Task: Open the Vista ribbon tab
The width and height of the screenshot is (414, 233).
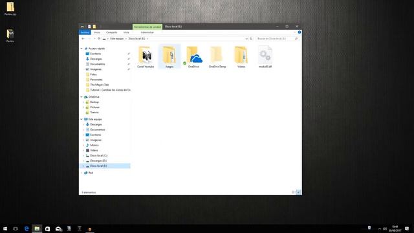Action: pyautogui.click(x=126, y=32)
